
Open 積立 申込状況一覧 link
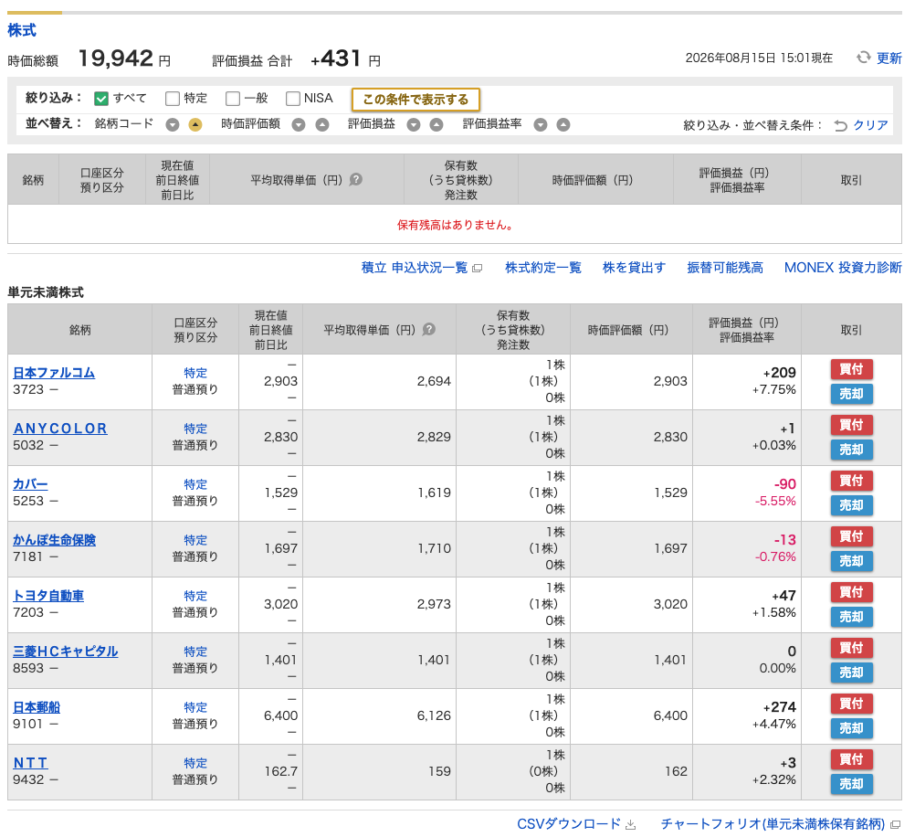coord(415,268)
